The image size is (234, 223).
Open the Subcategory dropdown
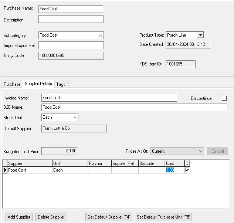pyautogui.click(x=101, y=36)
